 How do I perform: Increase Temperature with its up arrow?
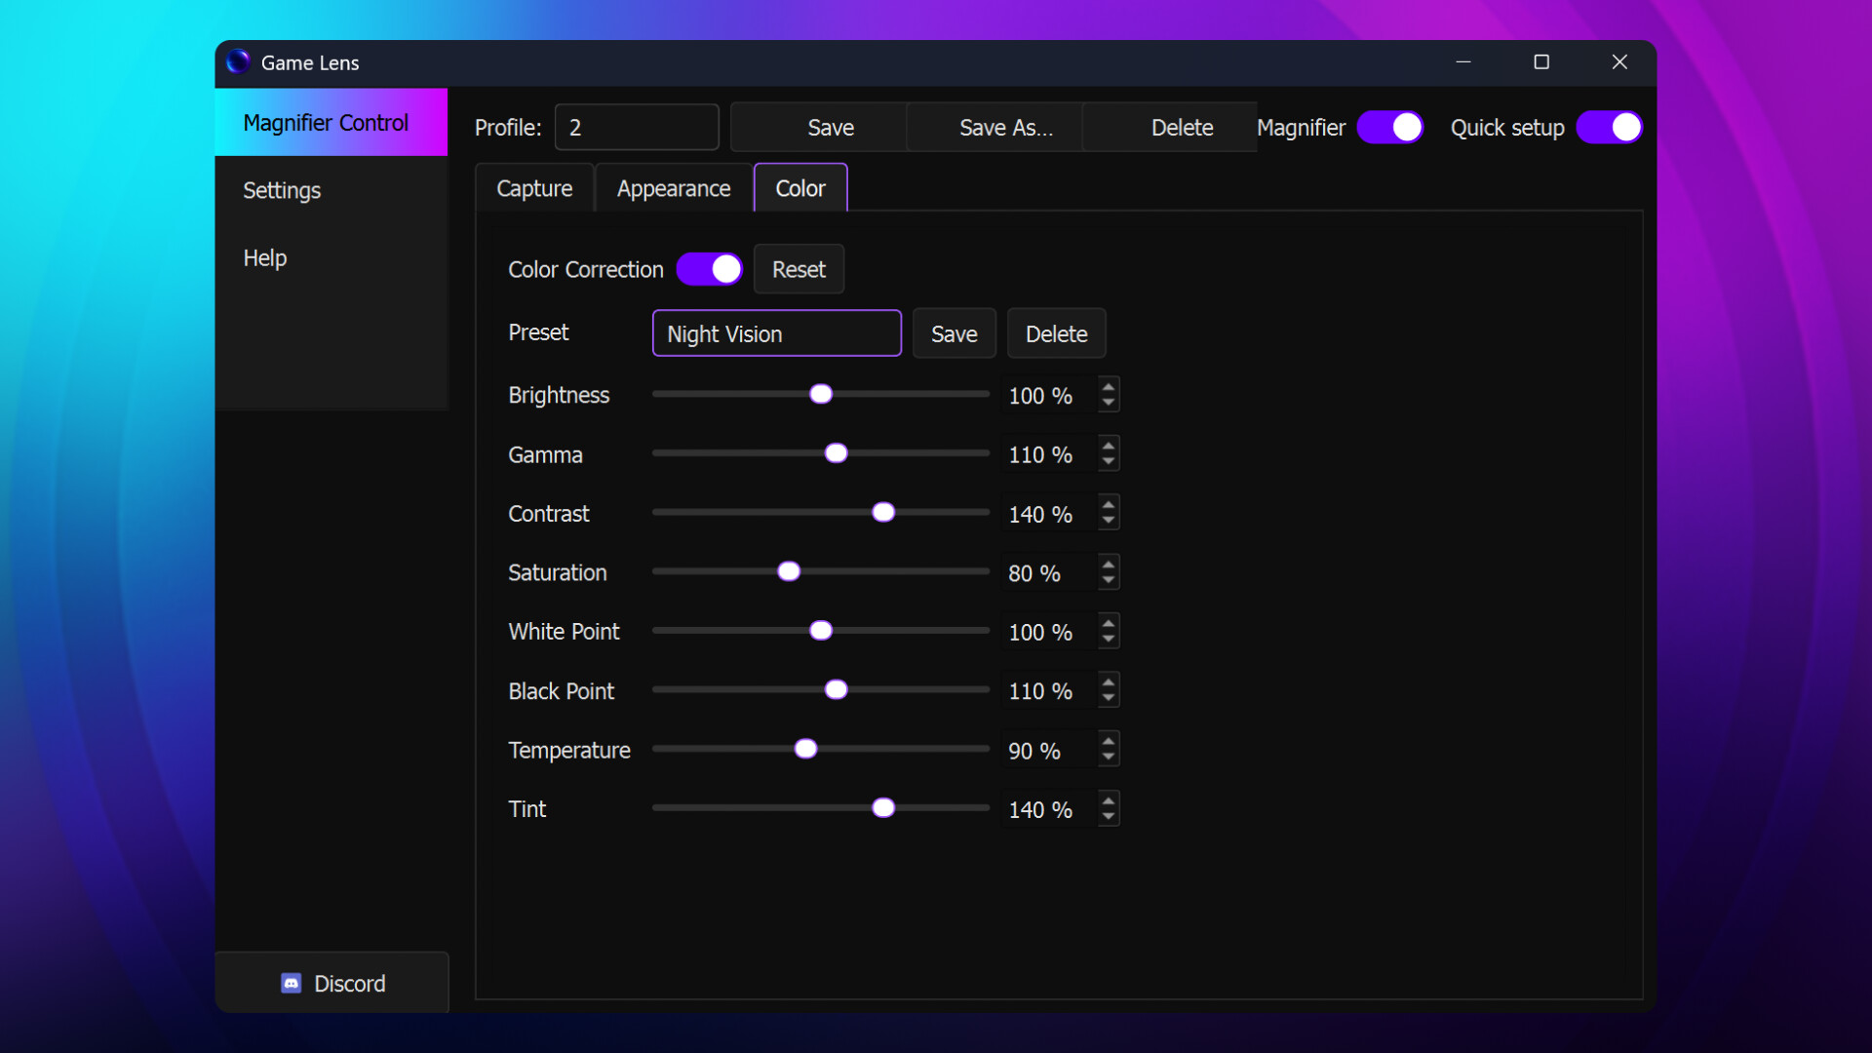1108,742
